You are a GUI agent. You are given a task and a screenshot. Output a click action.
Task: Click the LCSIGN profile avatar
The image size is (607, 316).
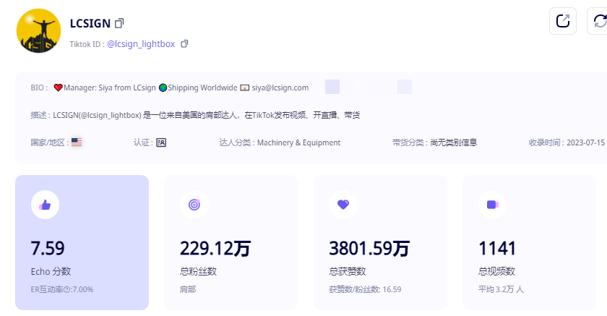[38, 31]
